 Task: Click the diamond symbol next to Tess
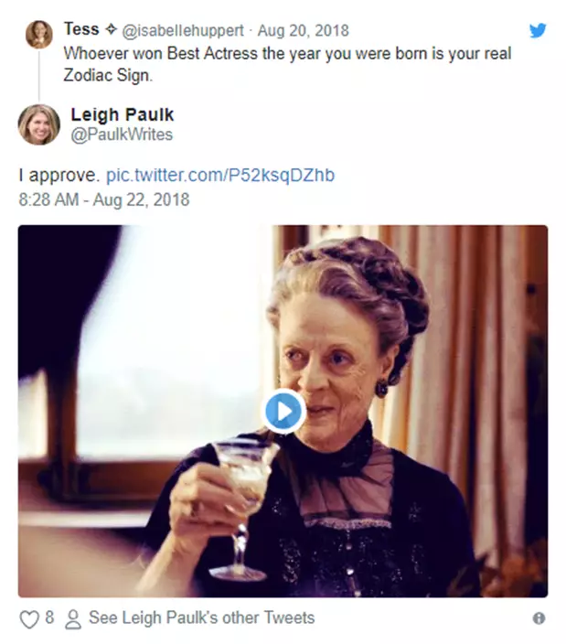[x=111, y=29]
